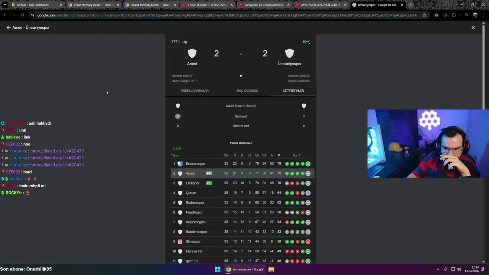Screen dimensions: 489x275
Task: Click the Jurgen Bardhi 69' goal scorer
Action: [x=299, y=81]
